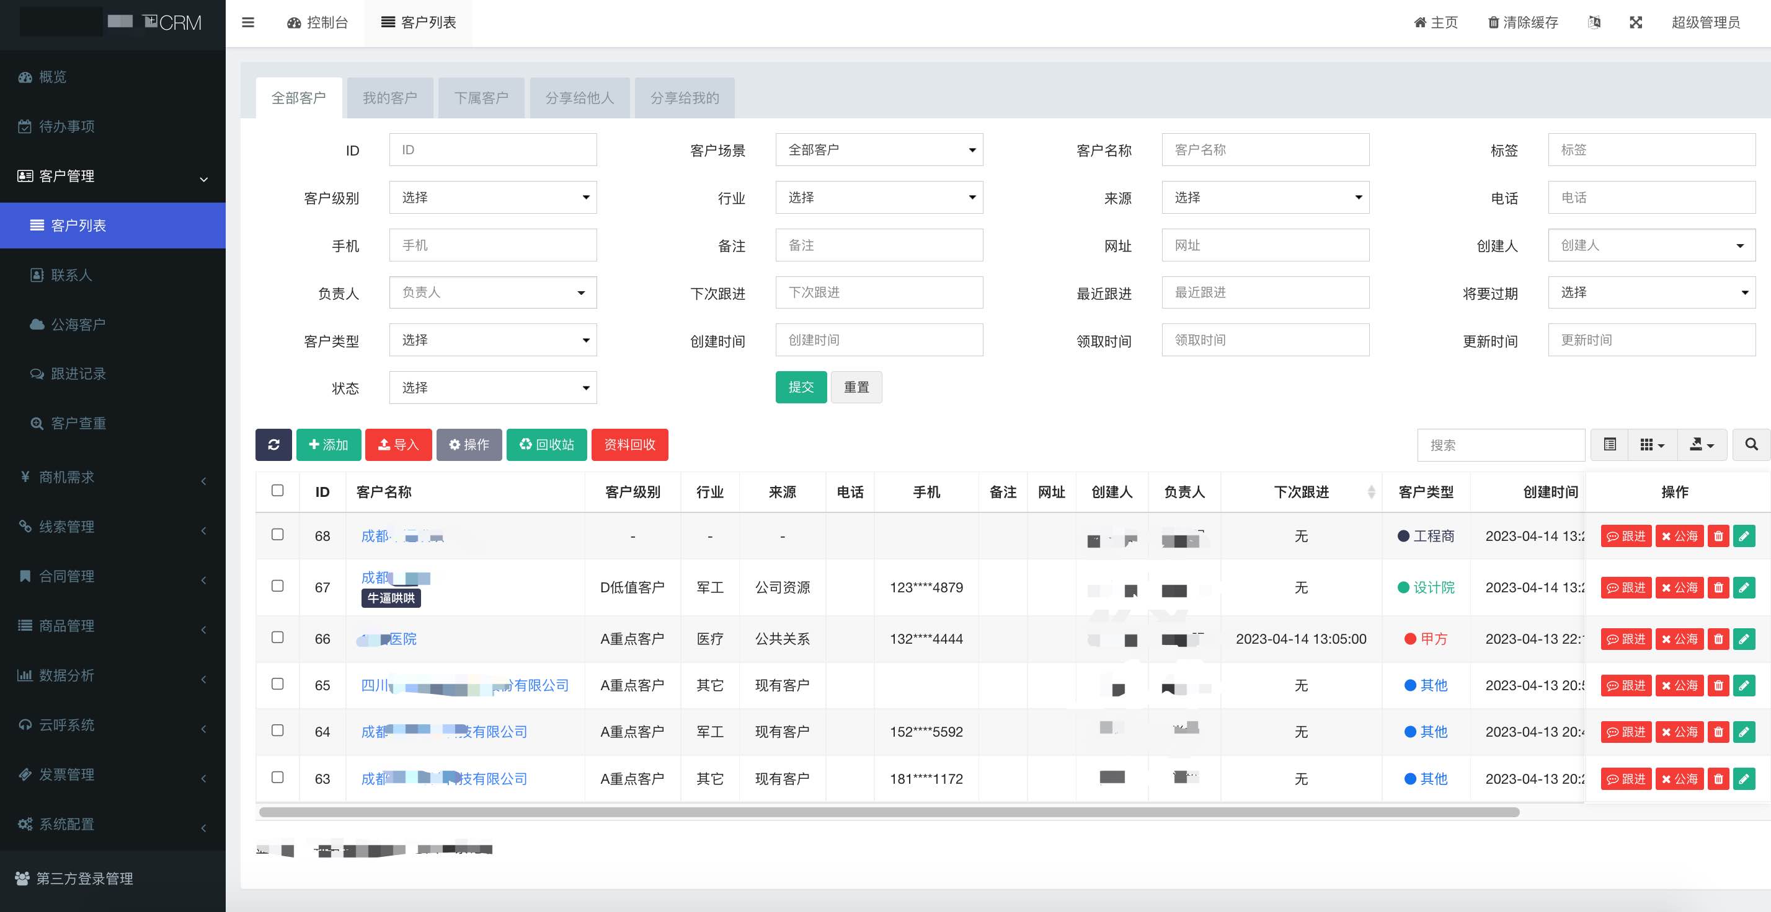The height and width of the screenshot is (912, 1771).
Task: Click the green 添加 add button
Action: click(x=329, y=444)
